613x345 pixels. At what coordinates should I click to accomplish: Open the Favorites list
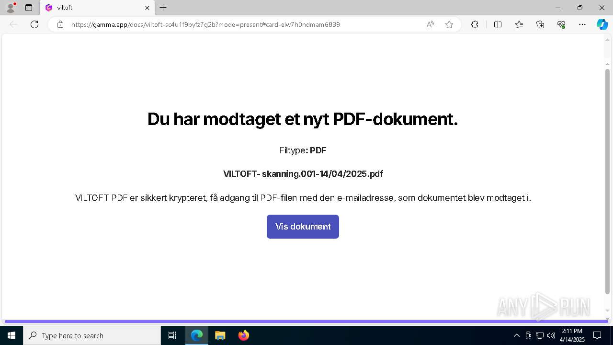519,24
